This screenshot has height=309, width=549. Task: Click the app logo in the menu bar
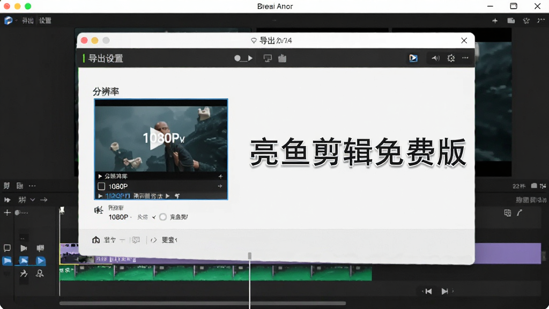pyautogui.click(x=9, y=21)
